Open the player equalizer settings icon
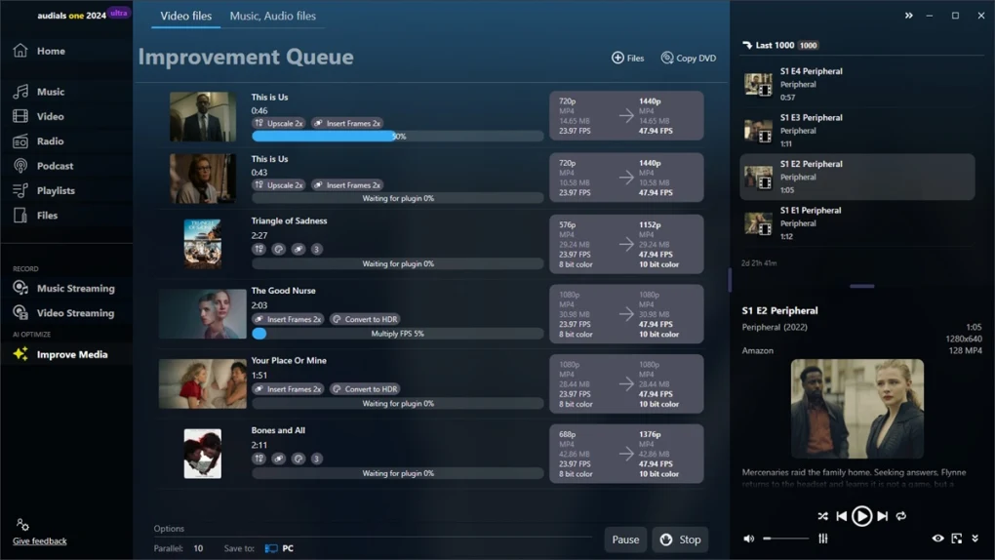 click(x=823, y=539)
